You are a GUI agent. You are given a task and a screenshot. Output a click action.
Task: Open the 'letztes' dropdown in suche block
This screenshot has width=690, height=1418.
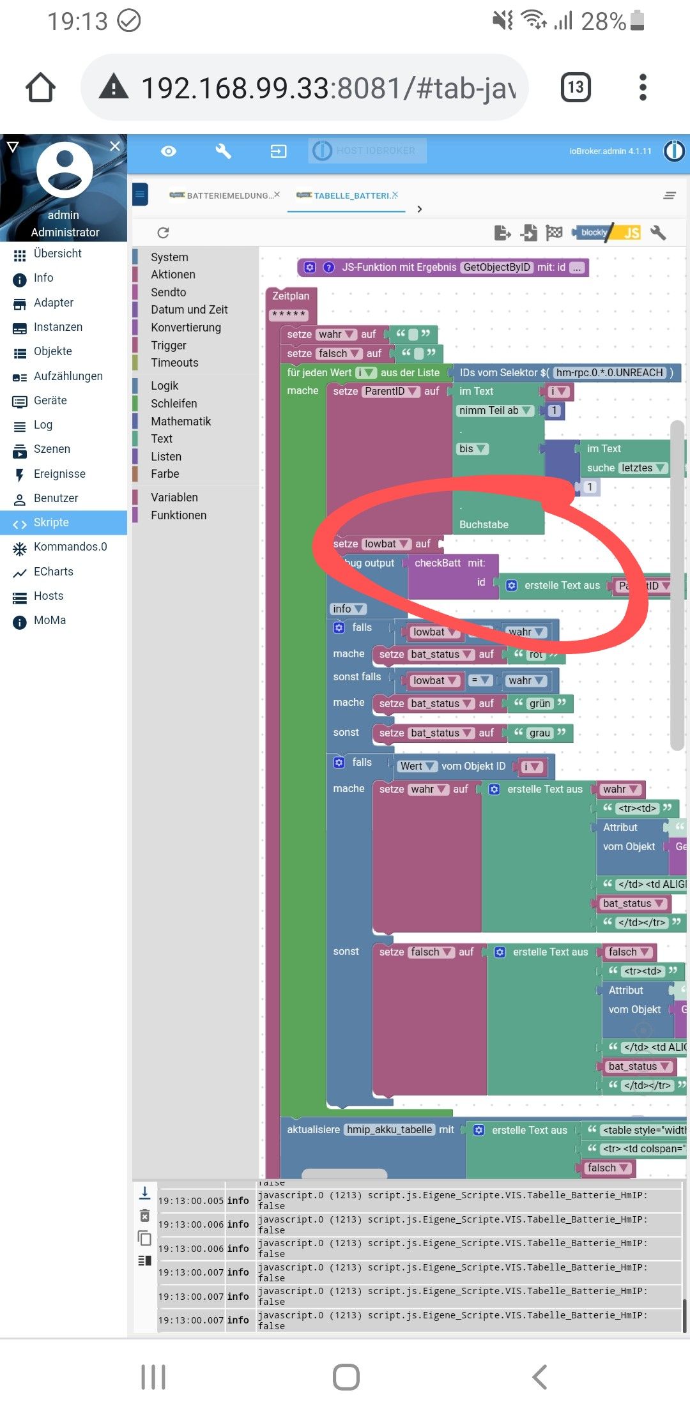click(643, 468)
